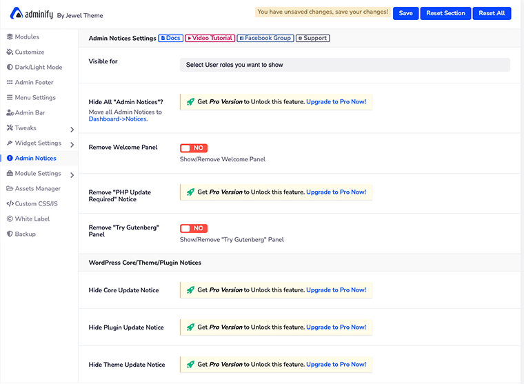Viewport: 524px width, 384px height.
Task: Open the Menu Settings section
Action: (x=35, y=97)
